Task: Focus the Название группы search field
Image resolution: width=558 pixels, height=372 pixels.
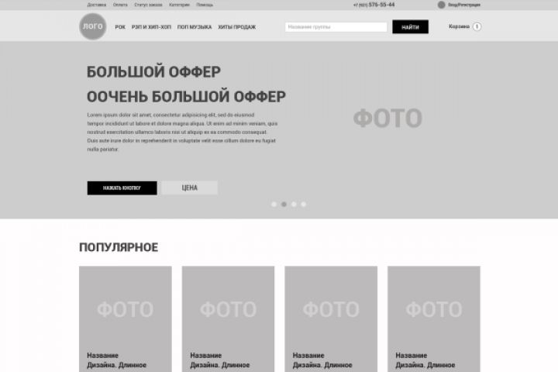Action: [336, 26]
